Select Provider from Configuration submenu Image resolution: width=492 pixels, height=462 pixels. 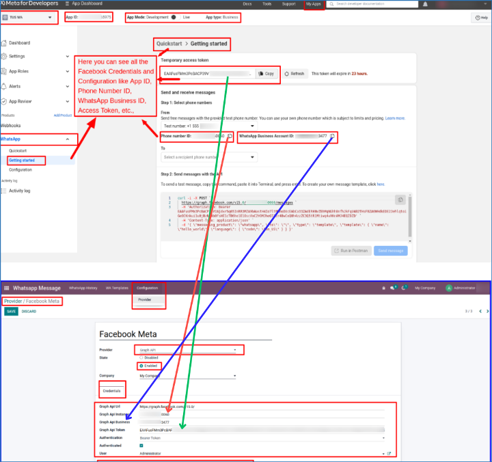[x=145, y=299]
